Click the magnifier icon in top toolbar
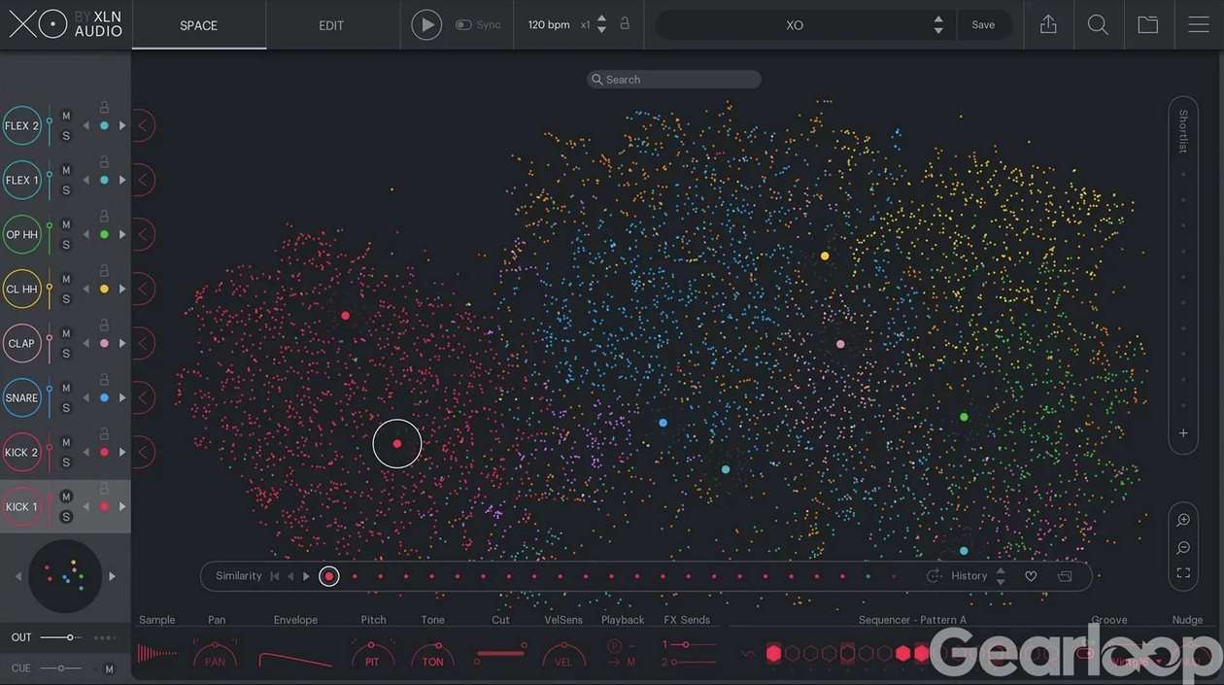Viewport: 1224px width, 685px height. tap(1098, 25)
